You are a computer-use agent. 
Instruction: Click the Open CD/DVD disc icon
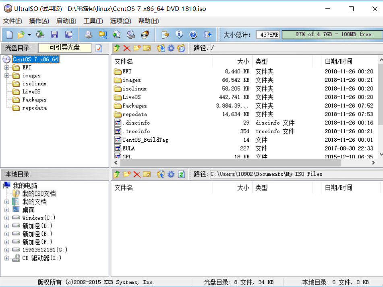40,34
